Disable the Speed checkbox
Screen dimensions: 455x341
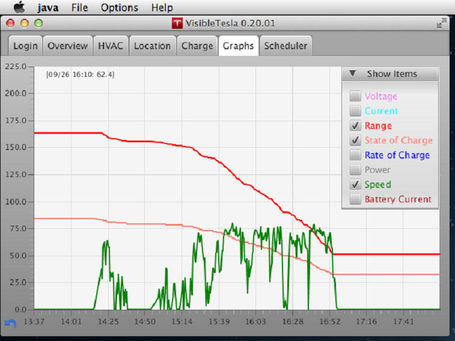coord(356,185)
